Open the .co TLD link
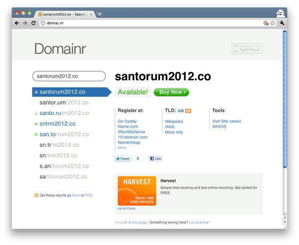The height and width of the screenshot is (245, 299). 180,110
